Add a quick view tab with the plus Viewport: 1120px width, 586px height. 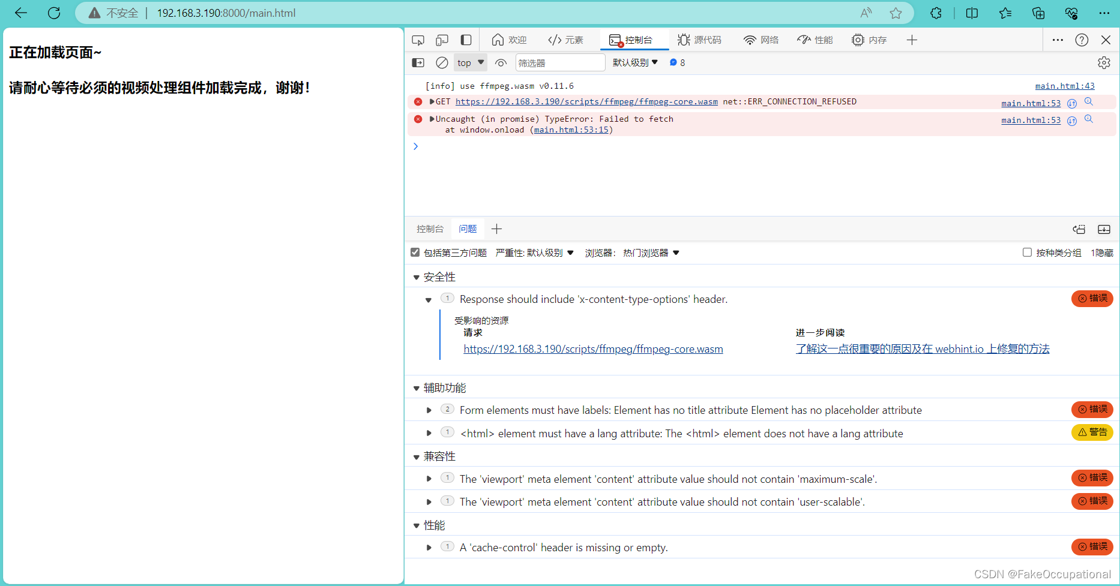tap(496, 229)
